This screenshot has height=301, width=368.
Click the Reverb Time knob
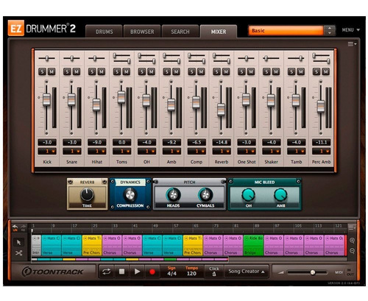point(87,195)
